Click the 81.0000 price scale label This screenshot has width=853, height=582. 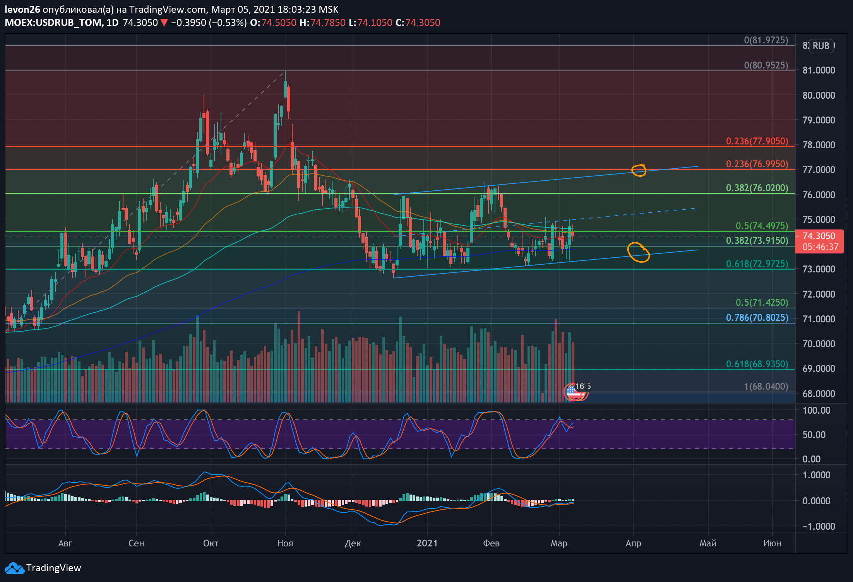819,70
